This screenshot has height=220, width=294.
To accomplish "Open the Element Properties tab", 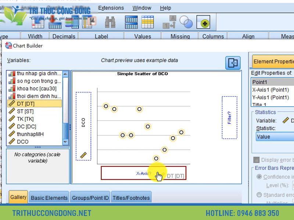I will click(273, 61).
